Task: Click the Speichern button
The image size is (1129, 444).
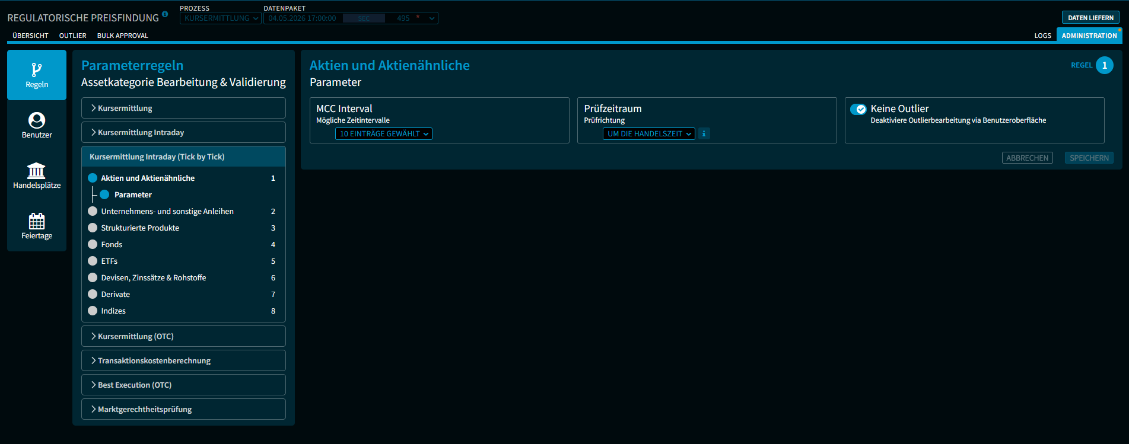Action: pos(1089,158)
